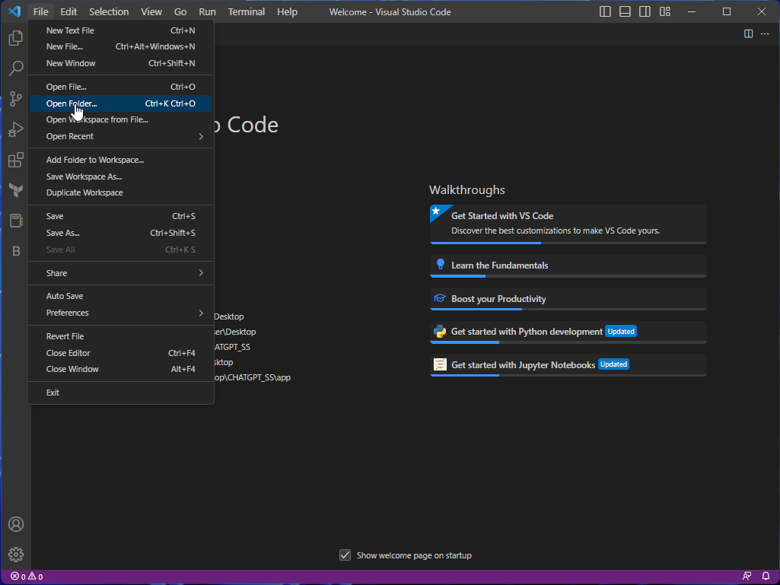The height and width of the screenshot is (585, 780).
Task: Click the lightbulb icon on Learn the Fundamentals
Action: click(x=440, y=264)
